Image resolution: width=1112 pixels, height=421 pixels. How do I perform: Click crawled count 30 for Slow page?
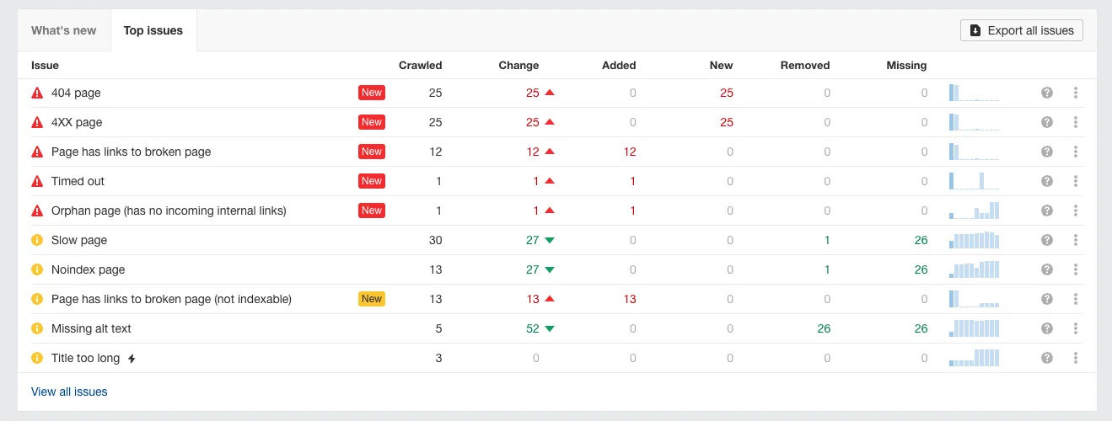pos(434,240)
